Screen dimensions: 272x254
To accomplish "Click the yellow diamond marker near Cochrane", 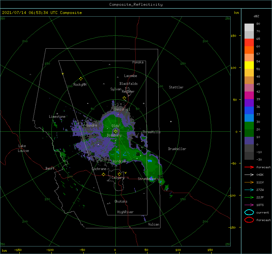I will pos(104,175).
